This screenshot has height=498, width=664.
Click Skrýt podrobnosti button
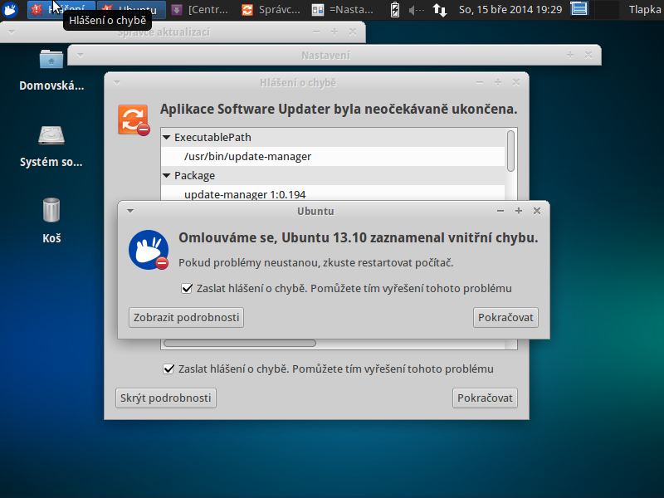[x=165, y=398]
